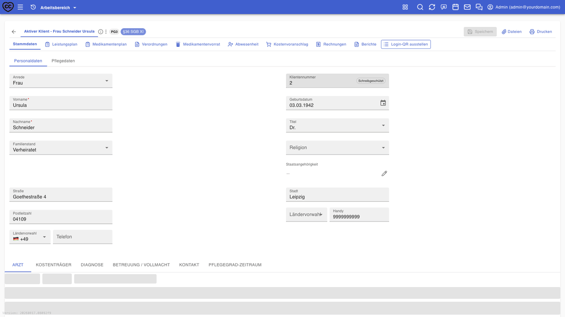Click the heart CC app logo

tap(8, 7)
